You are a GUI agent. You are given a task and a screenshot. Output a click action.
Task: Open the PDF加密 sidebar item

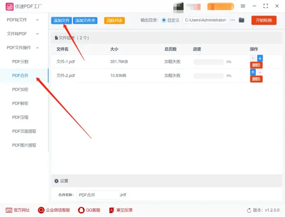tap(20, 89)
